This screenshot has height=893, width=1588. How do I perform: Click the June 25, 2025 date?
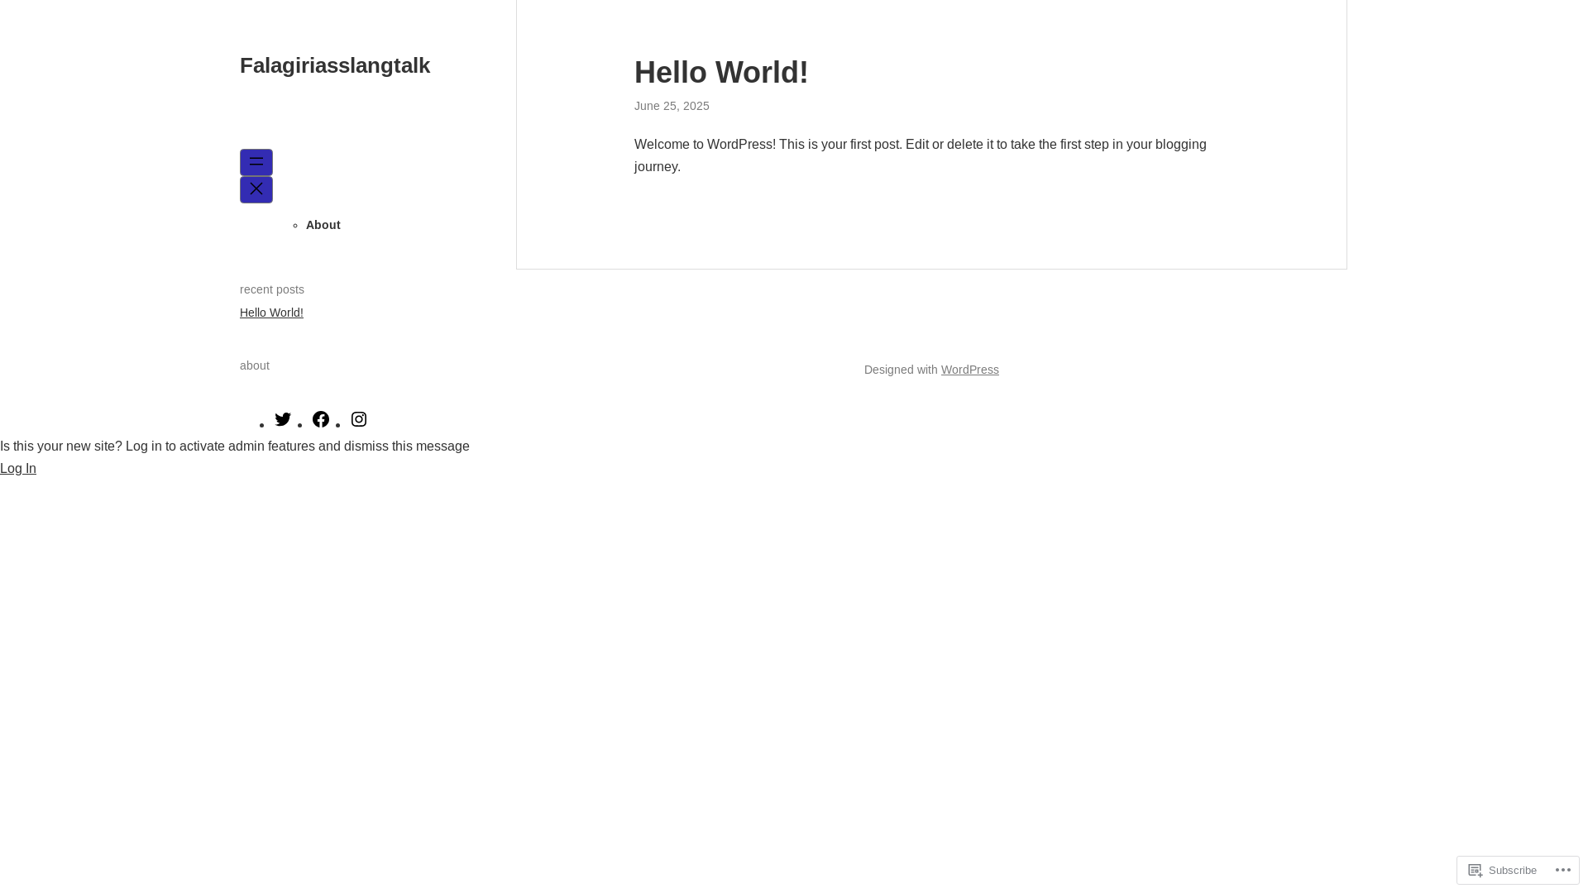[672, 106]
